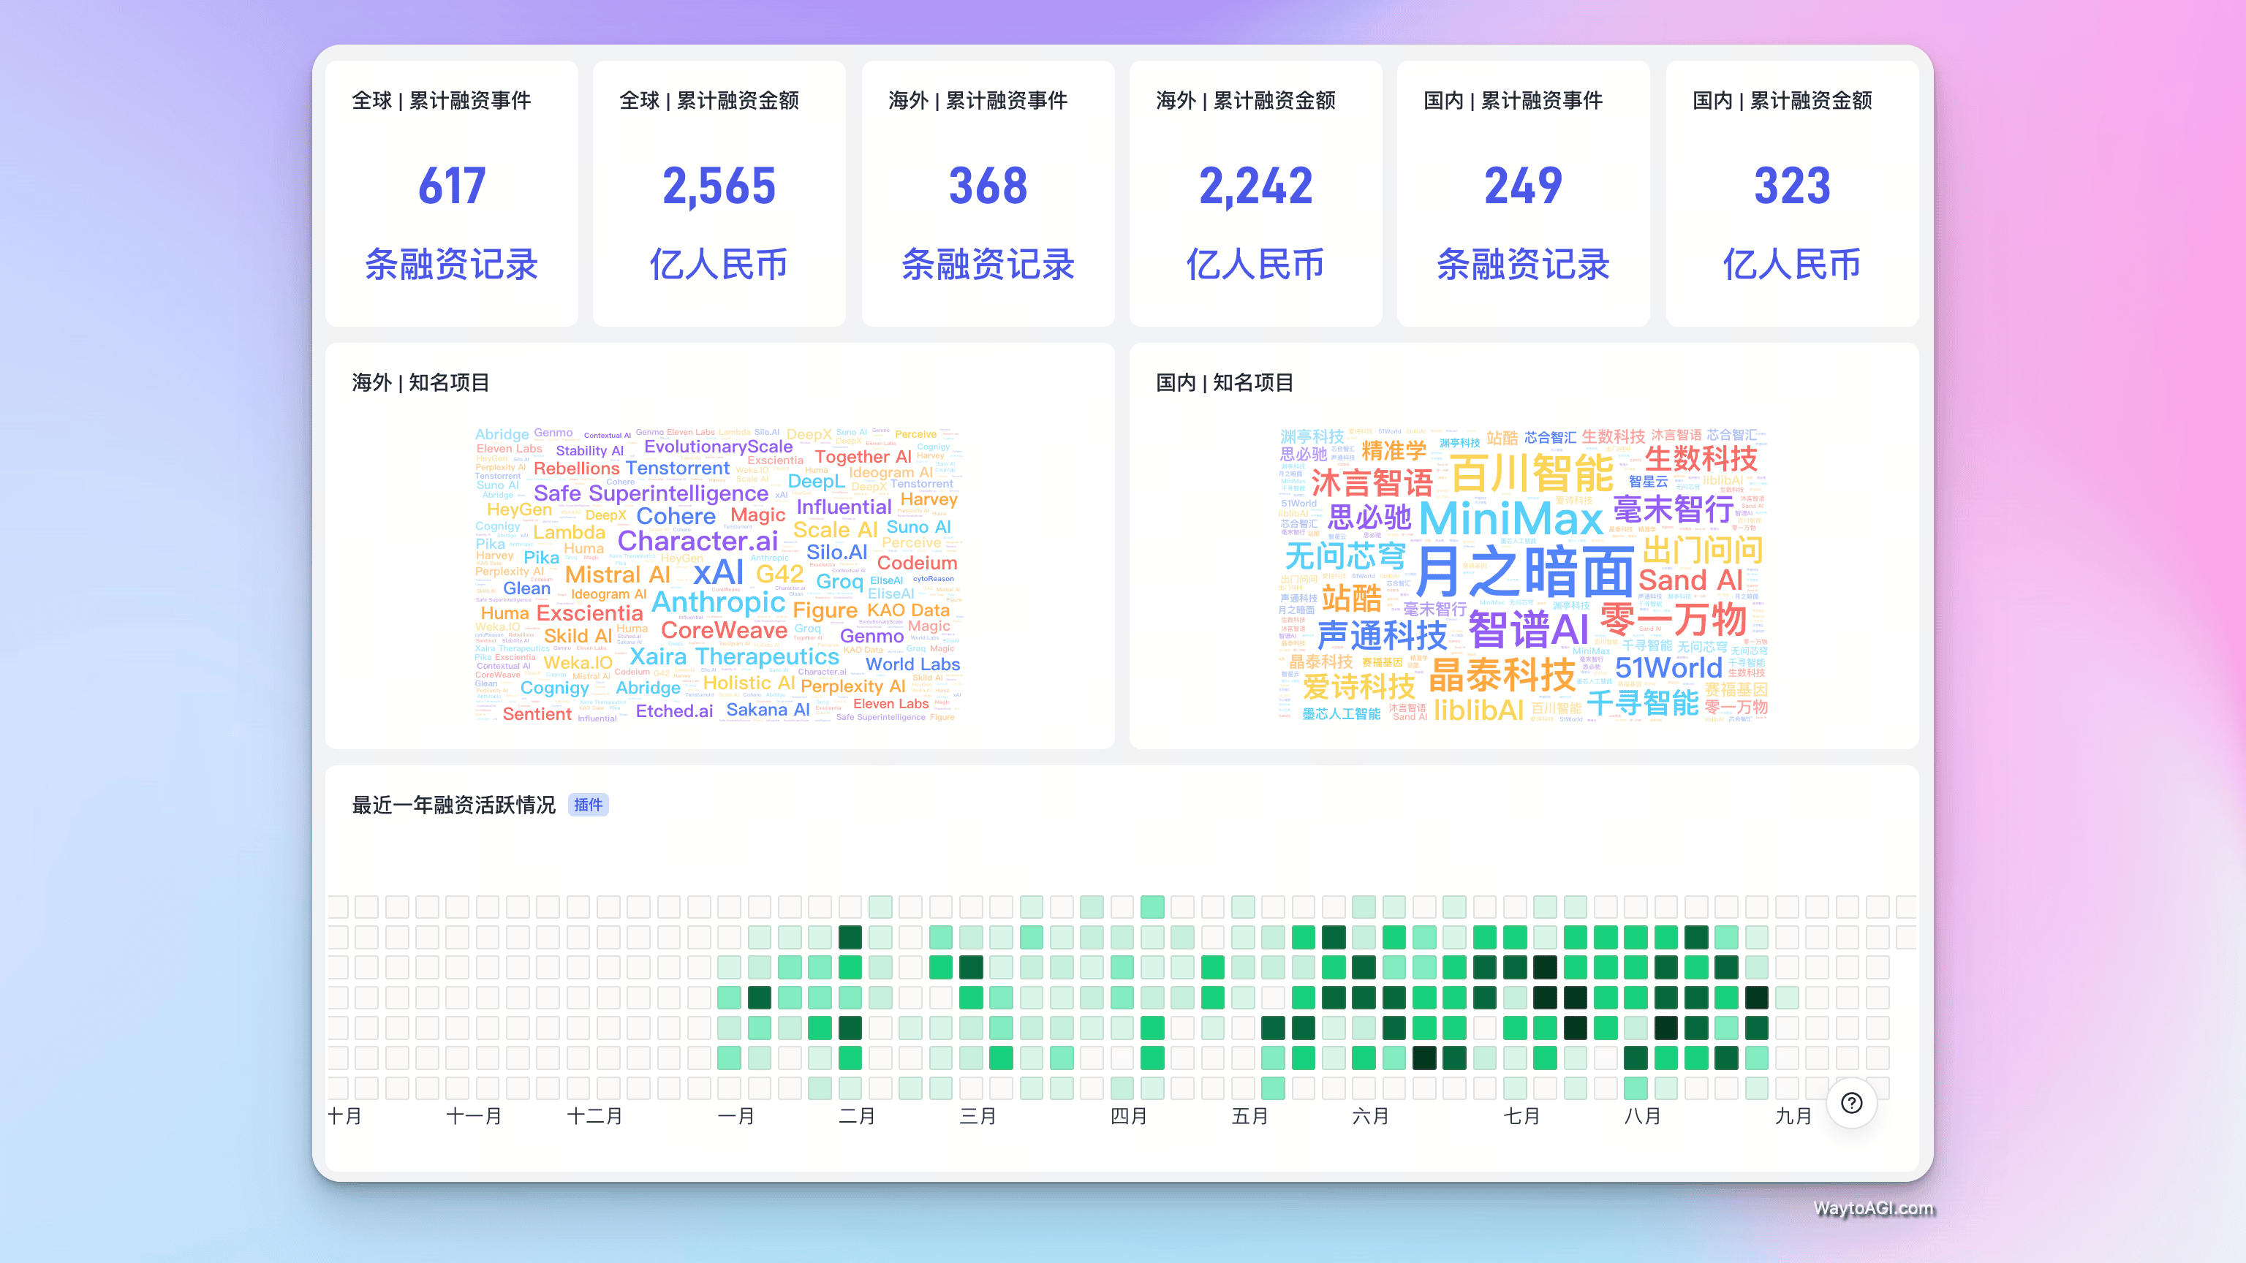Click the 四月 month label on heatmap
Screen dimensions: 2246x1263
pyautogui.click(x=1128, y=1115)
